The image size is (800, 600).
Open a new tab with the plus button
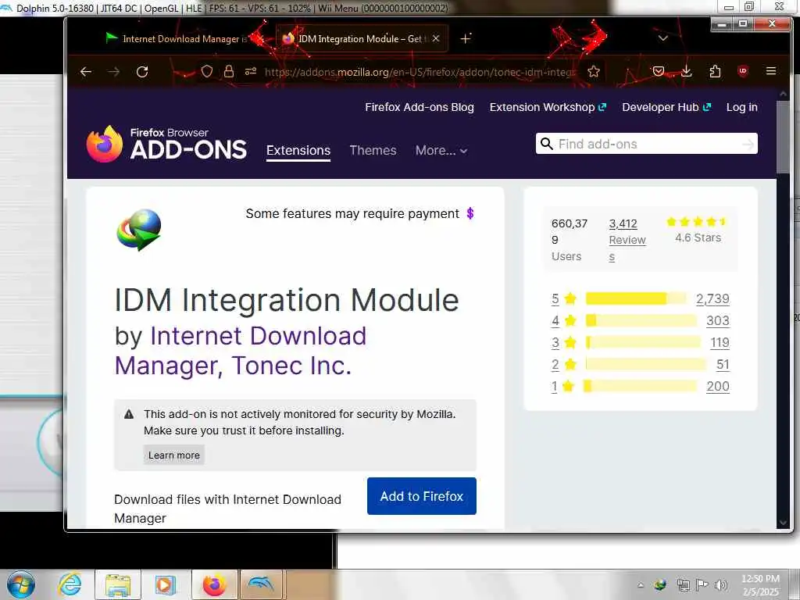(x=466, y=39)
